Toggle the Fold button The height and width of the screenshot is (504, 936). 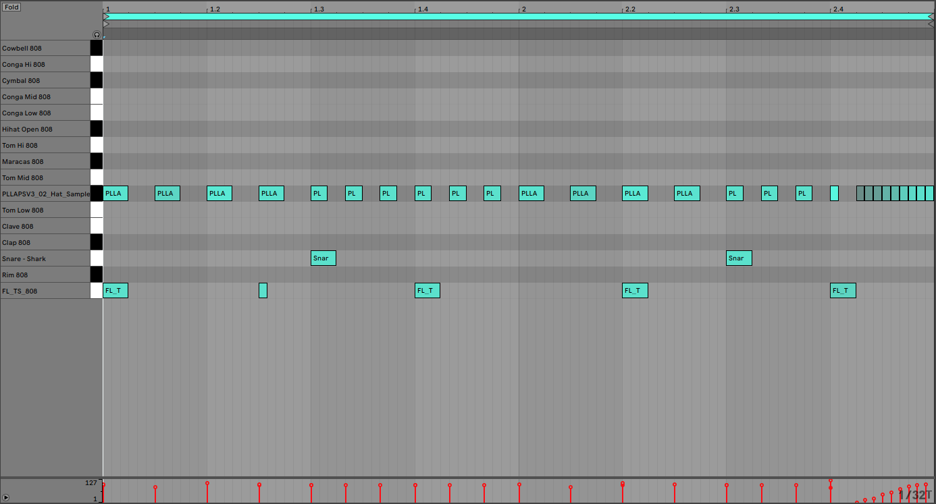[x=11, y=7]
